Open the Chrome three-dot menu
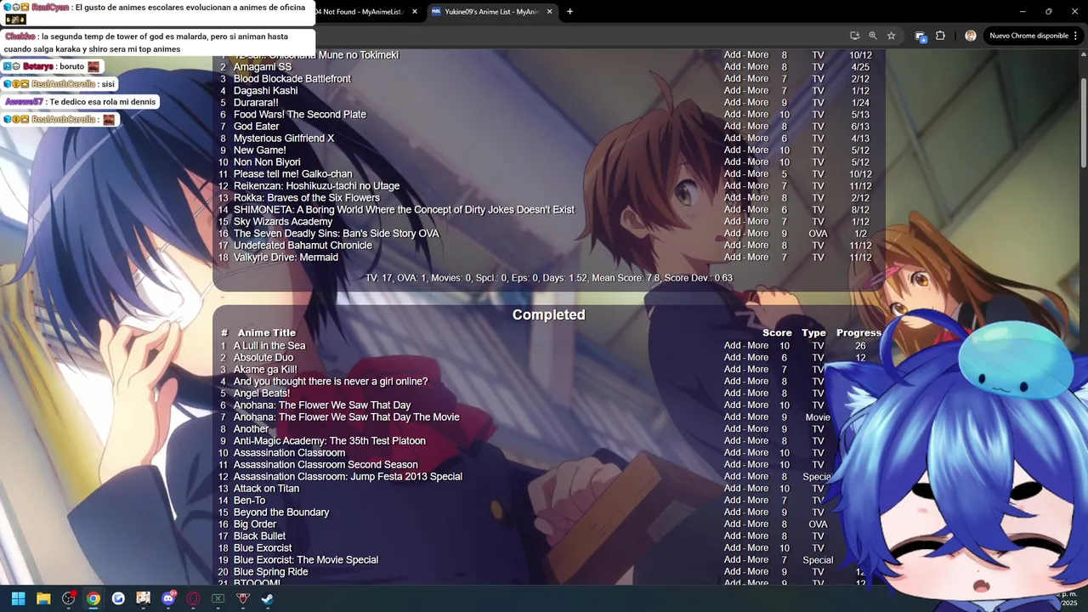 [x=1076, y=36]
